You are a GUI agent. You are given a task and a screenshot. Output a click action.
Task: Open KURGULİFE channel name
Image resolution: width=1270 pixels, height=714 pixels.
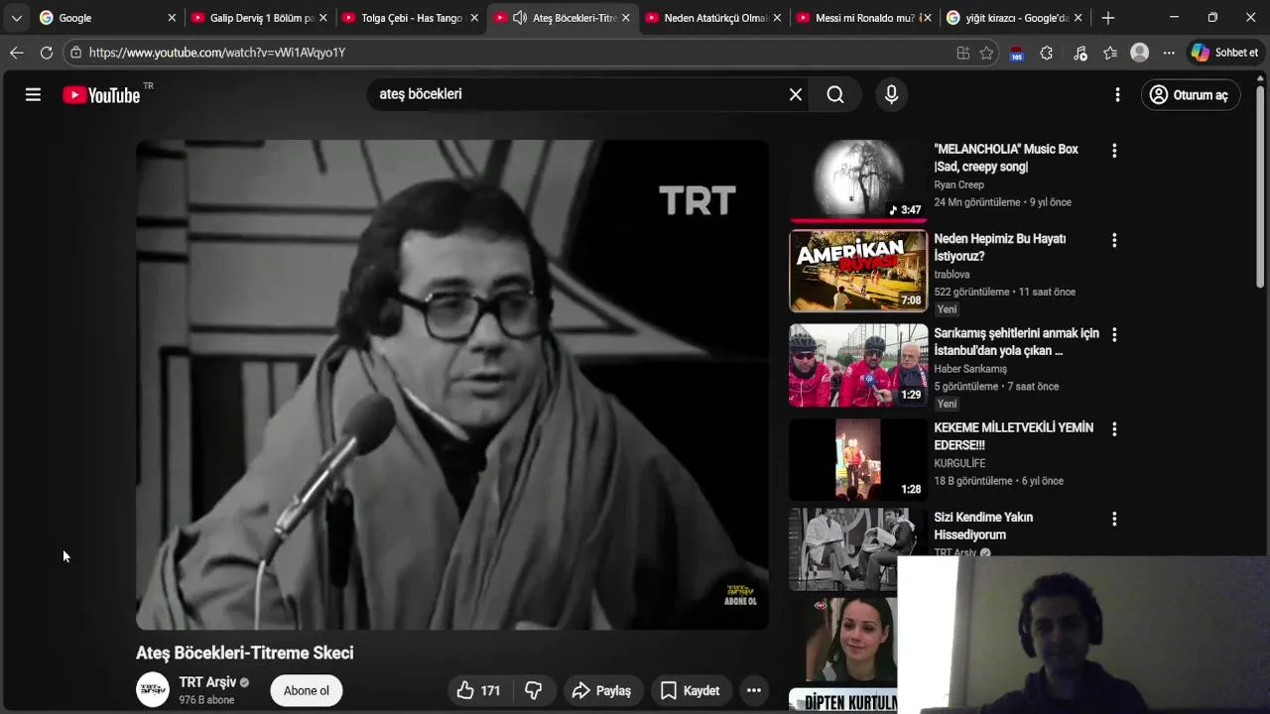[x=959, y=463]
